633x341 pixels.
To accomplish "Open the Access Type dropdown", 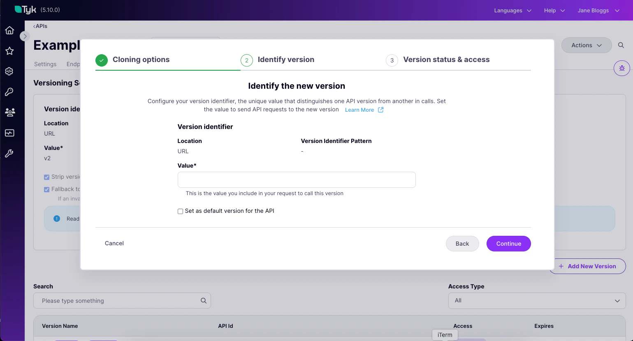I will (537, 300).
